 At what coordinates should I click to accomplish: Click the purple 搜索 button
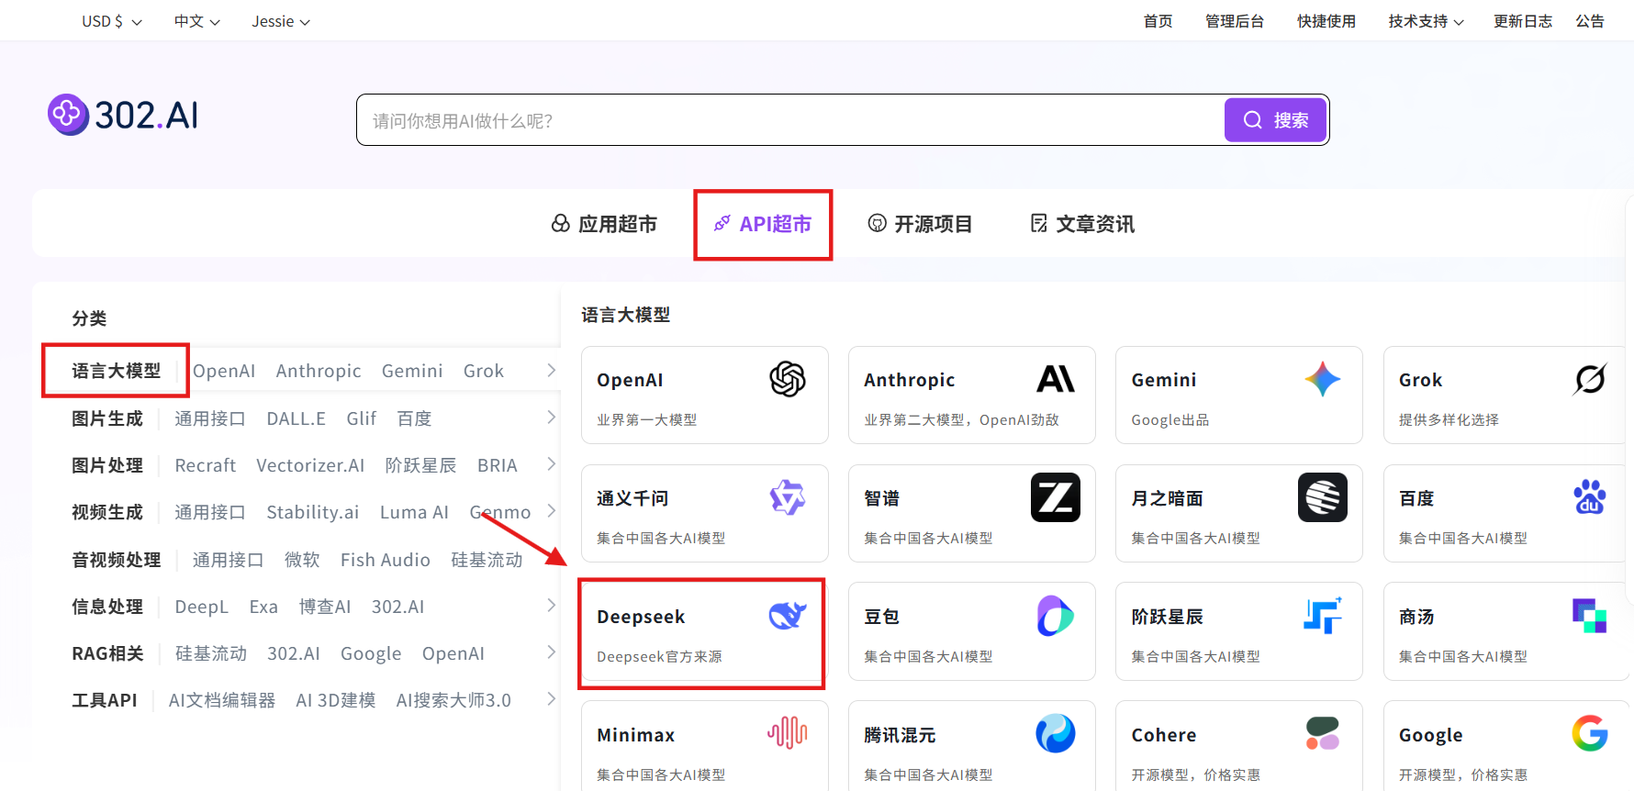1275,120
